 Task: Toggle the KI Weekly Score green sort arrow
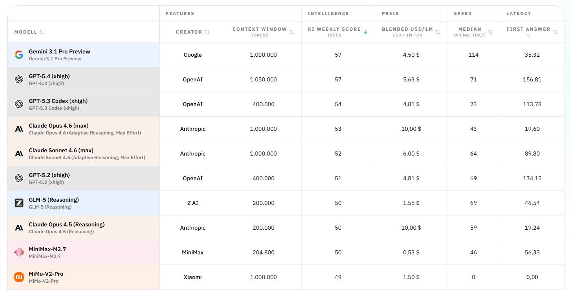pos(366,32)
